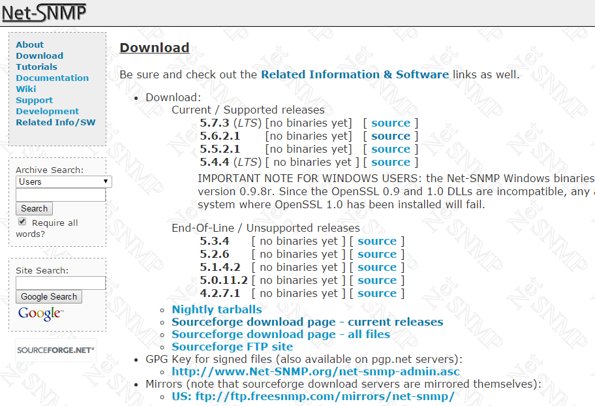Focus the Site Search text field
595x406 pixels.
[x=61, y=283]
